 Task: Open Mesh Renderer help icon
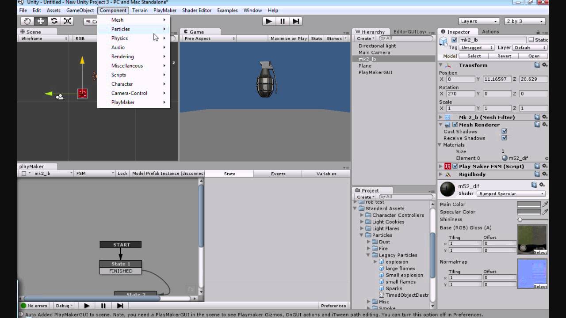tap(537, 125)
